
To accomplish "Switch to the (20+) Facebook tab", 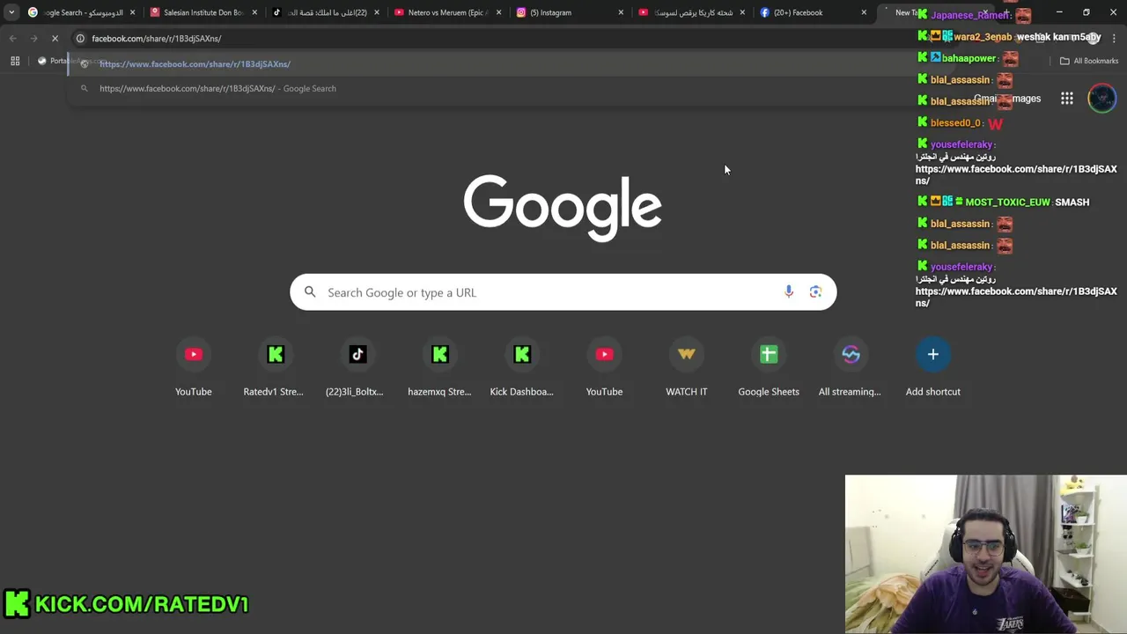I will (812, 12).
